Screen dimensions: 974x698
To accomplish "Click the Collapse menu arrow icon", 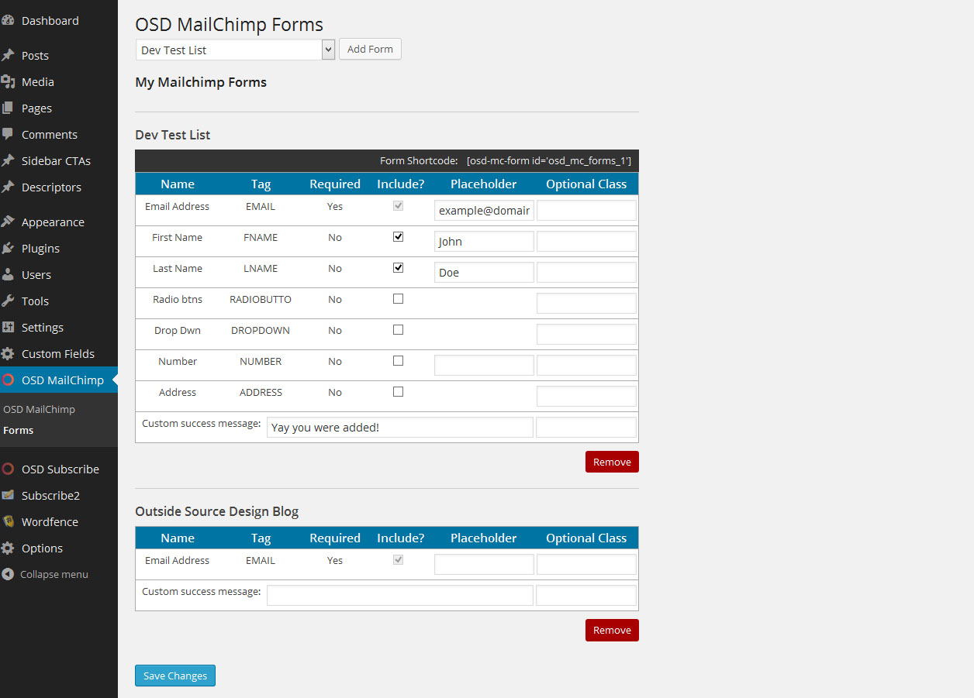I will (x=8, y=575).
